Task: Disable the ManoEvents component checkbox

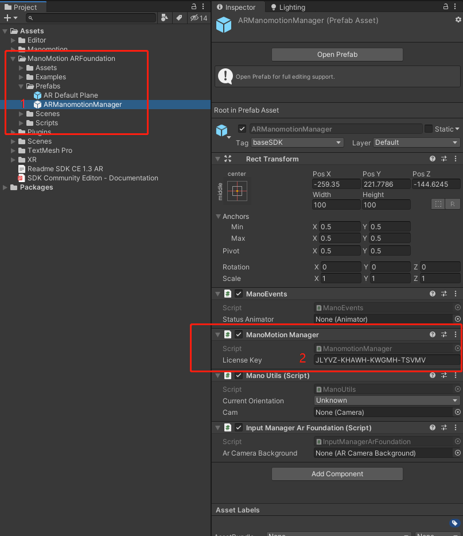Action: point(239,294)
